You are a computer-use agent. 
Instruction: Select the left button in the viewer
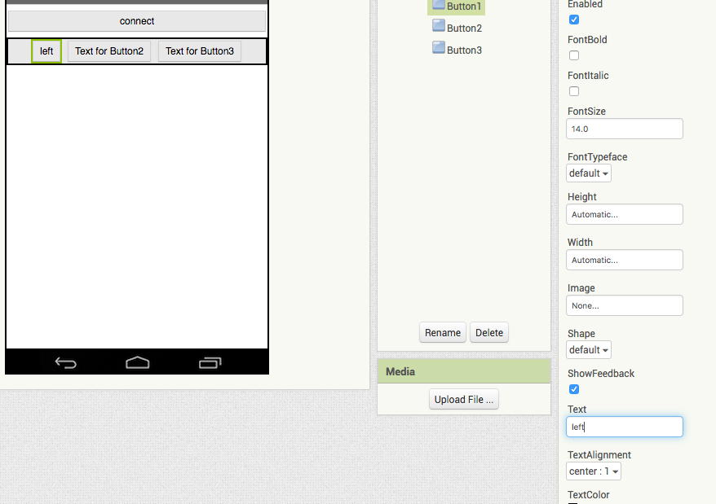[46, 51]
